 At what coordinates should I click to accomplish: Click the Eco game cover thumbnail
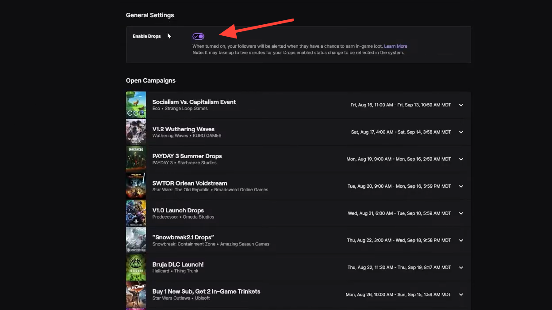(136, 105)
